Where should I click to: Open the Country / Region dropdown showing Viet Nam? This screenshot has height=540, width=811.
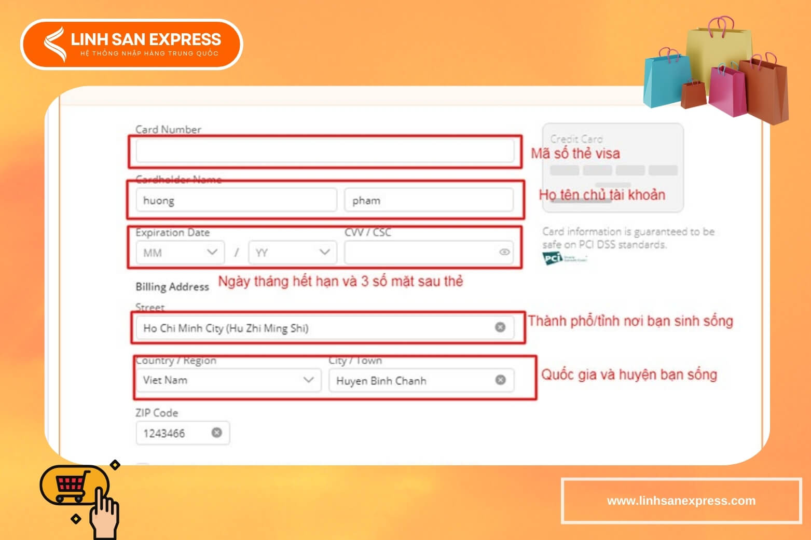click(x=228, y=380)
